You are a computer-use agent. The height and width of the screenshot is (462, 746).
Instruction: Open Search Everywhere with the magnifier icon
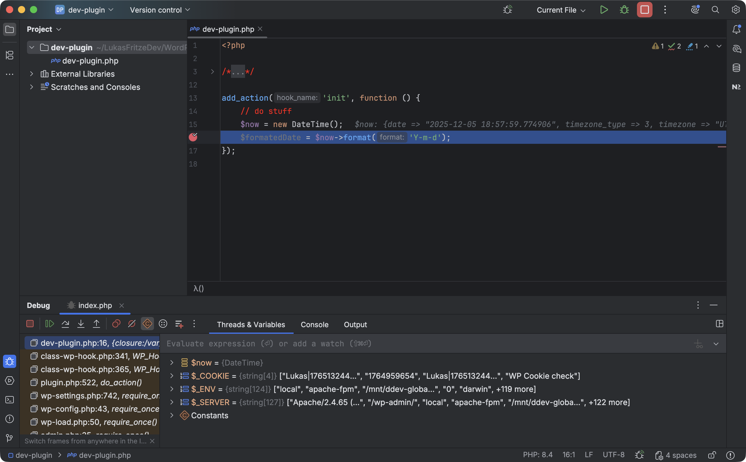(x=715, y=10)
